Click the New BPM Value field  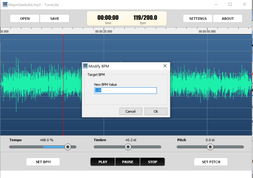126,91
